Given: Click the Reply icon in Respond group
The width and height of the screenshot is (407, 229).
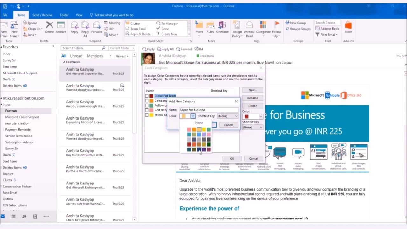Looking at the screenshot, I should tap(74, 25).
